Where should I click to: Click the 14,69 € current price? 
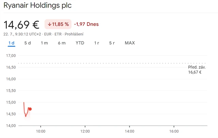click(x=21, y=24)
